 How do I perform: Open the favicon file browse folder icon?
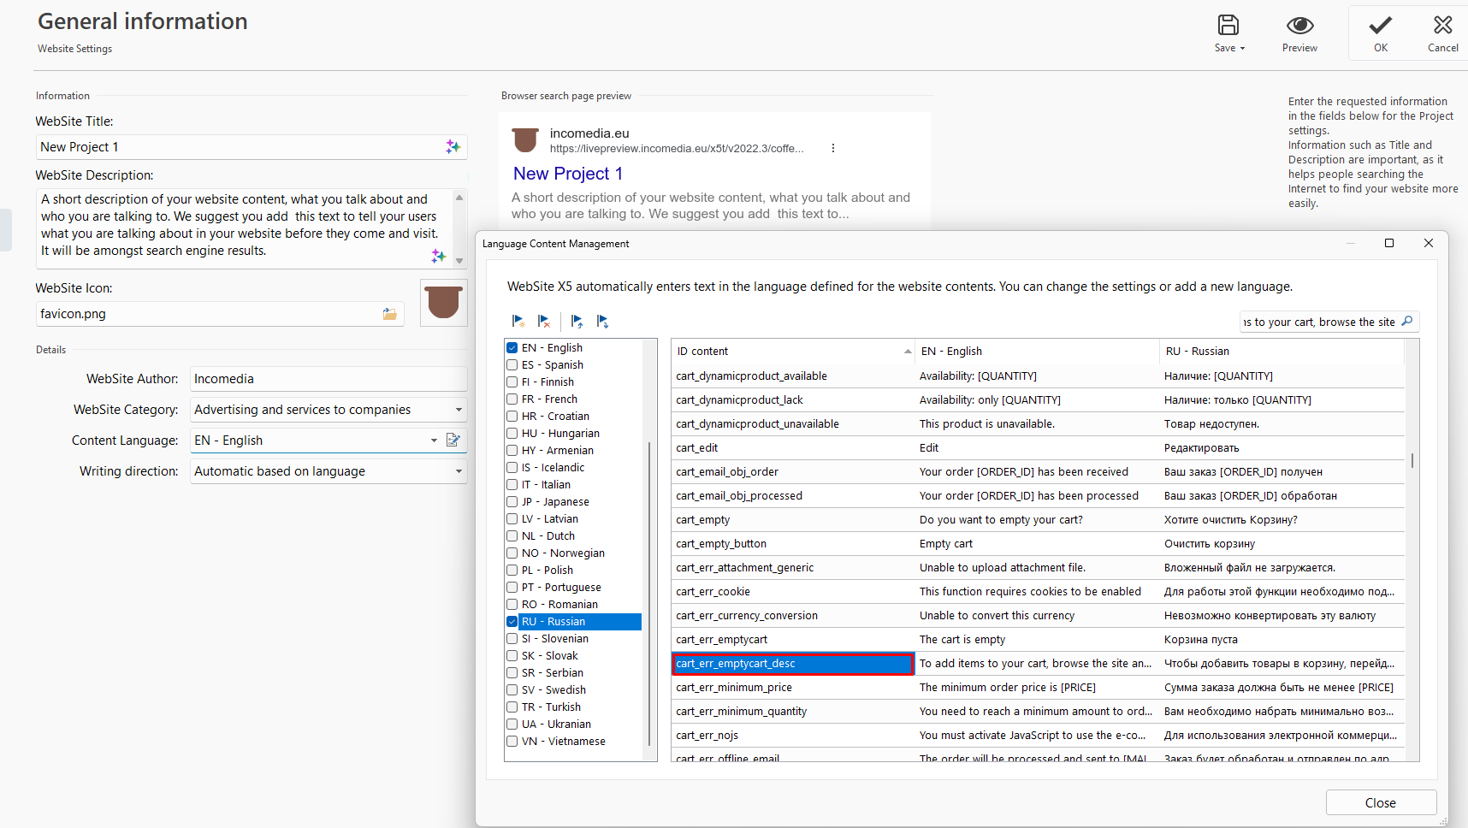(390, 314)
